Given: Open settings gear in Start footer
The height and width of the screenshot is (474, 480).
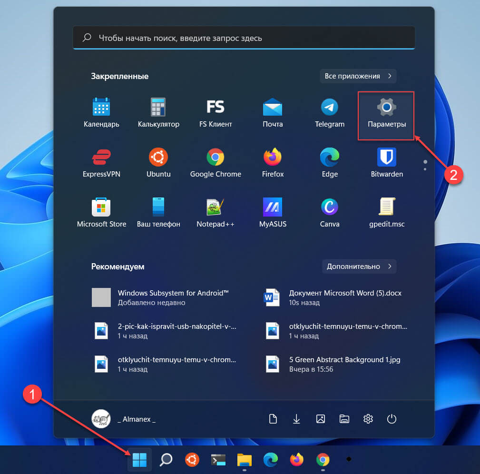Looking at the screenshot, I should 368,419.
